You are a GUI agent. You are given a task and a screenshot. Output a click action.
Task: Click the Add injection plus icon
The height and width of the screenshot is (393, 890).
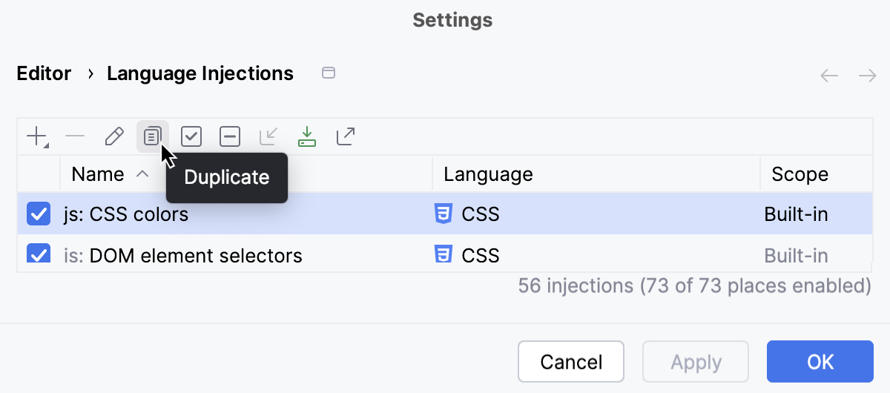pyautogui.click(x=36, y=136)
